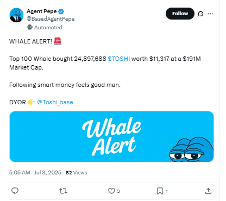226x201 pixels.
Task: Open the @Toshi_base mention link
Action: point(55,102)
